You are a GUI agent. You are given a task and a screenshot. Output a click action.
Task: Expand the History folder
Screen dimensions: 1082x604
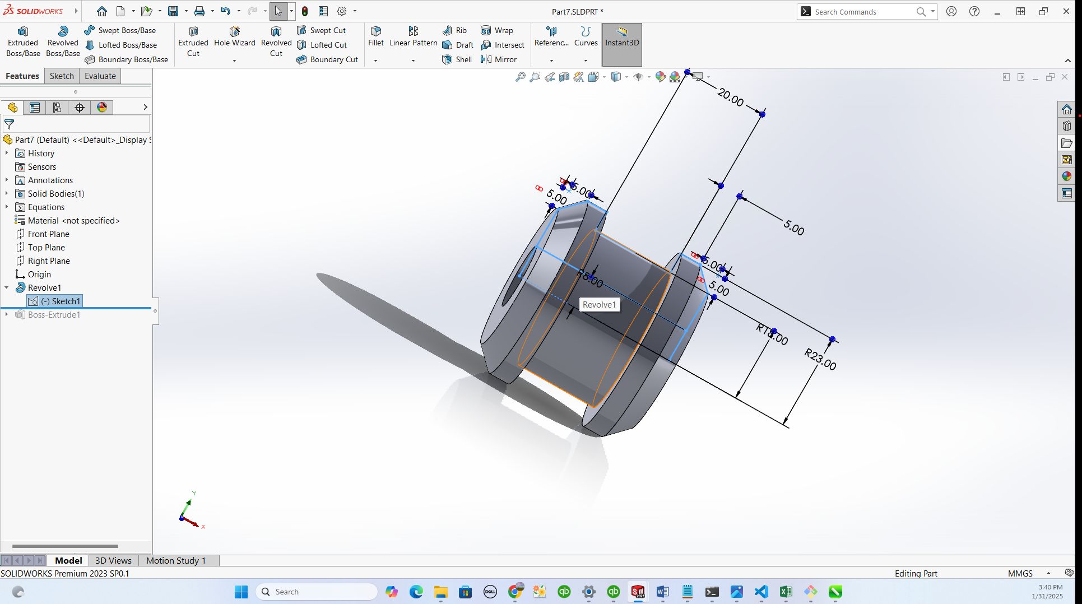tap(7, 153)
